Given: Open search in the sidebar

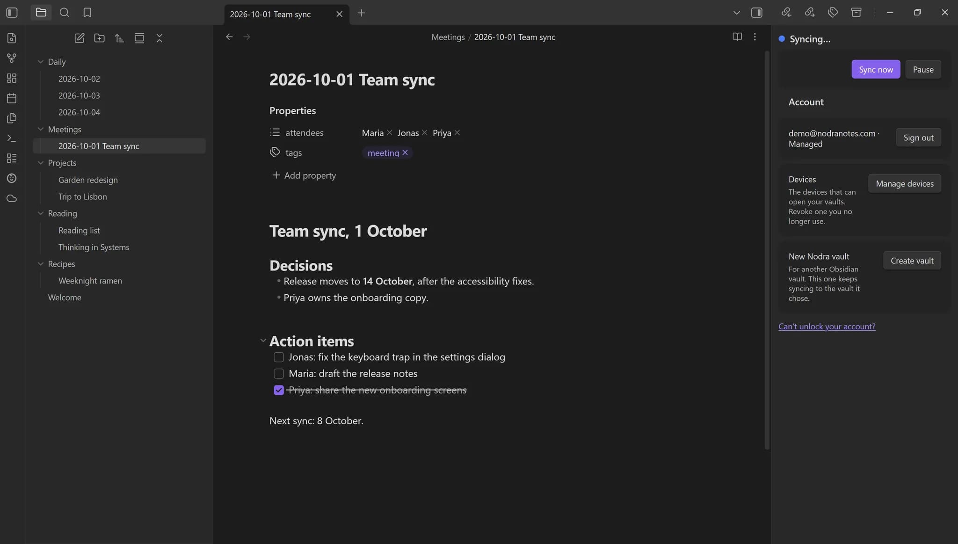Looking at the screenshot, I should pyautogui.click(x=65, y=13).
